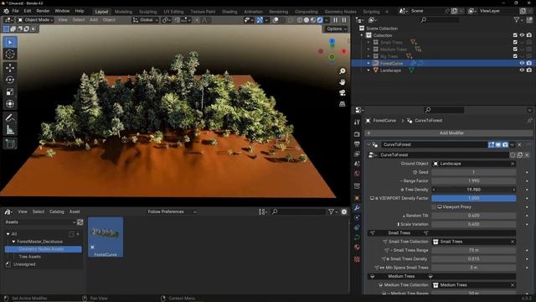Switch to the Shading workspace tab
The height and width of the screenshot is (302, 536).
(x=229, y=12)
